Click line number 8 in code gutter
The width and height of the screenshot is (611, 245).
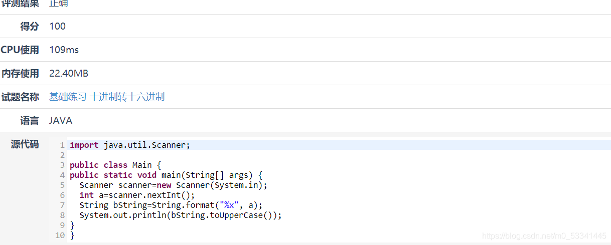click(62, 215)
